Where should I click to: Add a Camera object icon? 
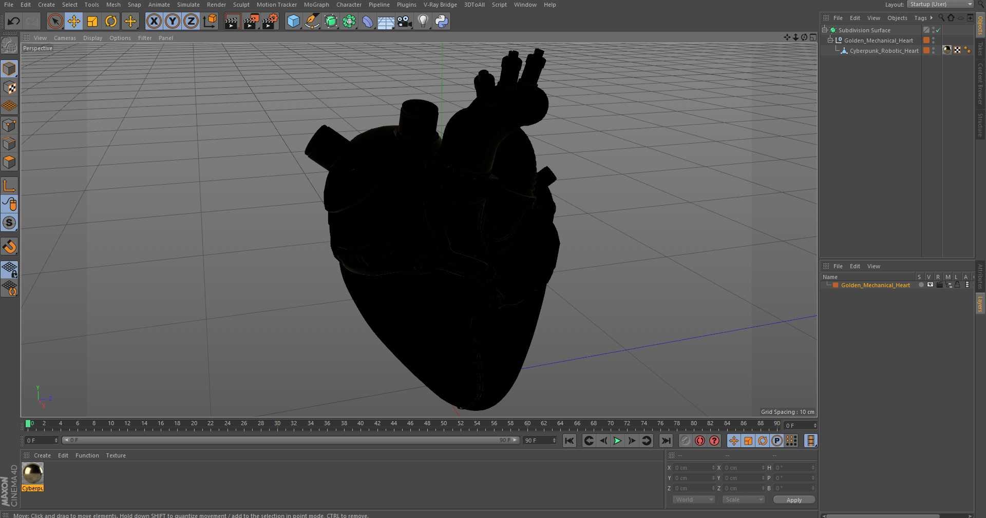pos(405,21)
